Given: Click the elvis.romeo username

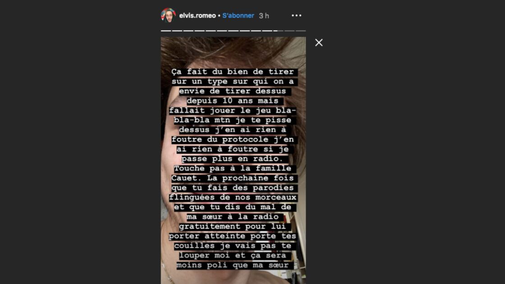Looking at the screenshot, I should (197, 15).
